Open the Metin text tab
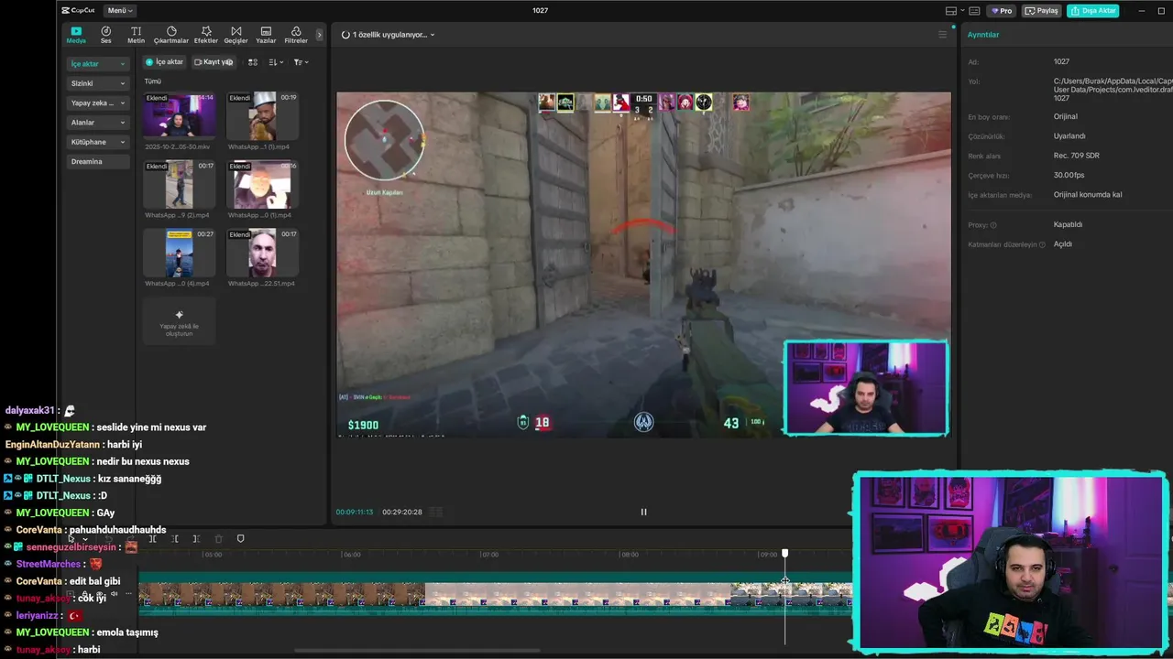Screen dimensions: 1173x659 pyautogui.click(x=136, y=35)
